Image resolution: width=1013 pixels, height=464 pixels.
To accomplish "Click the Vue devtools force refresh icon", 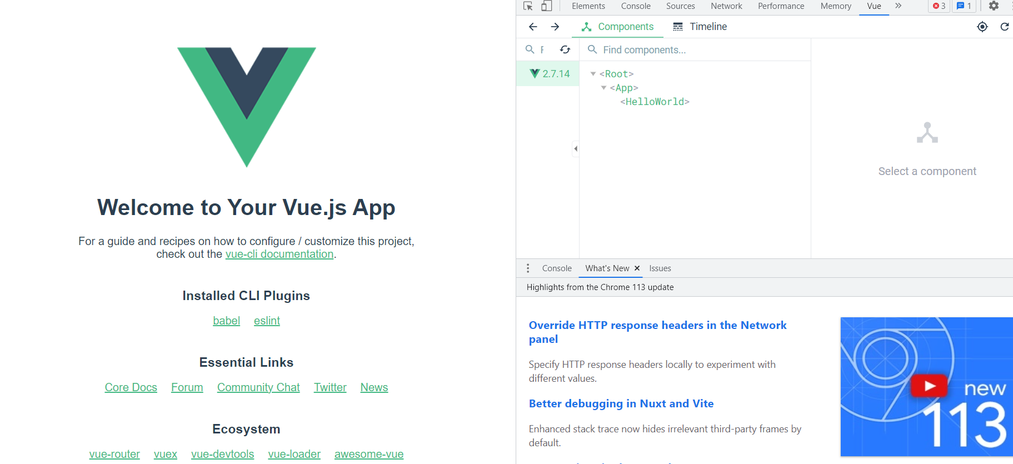I will point(1005,27).
